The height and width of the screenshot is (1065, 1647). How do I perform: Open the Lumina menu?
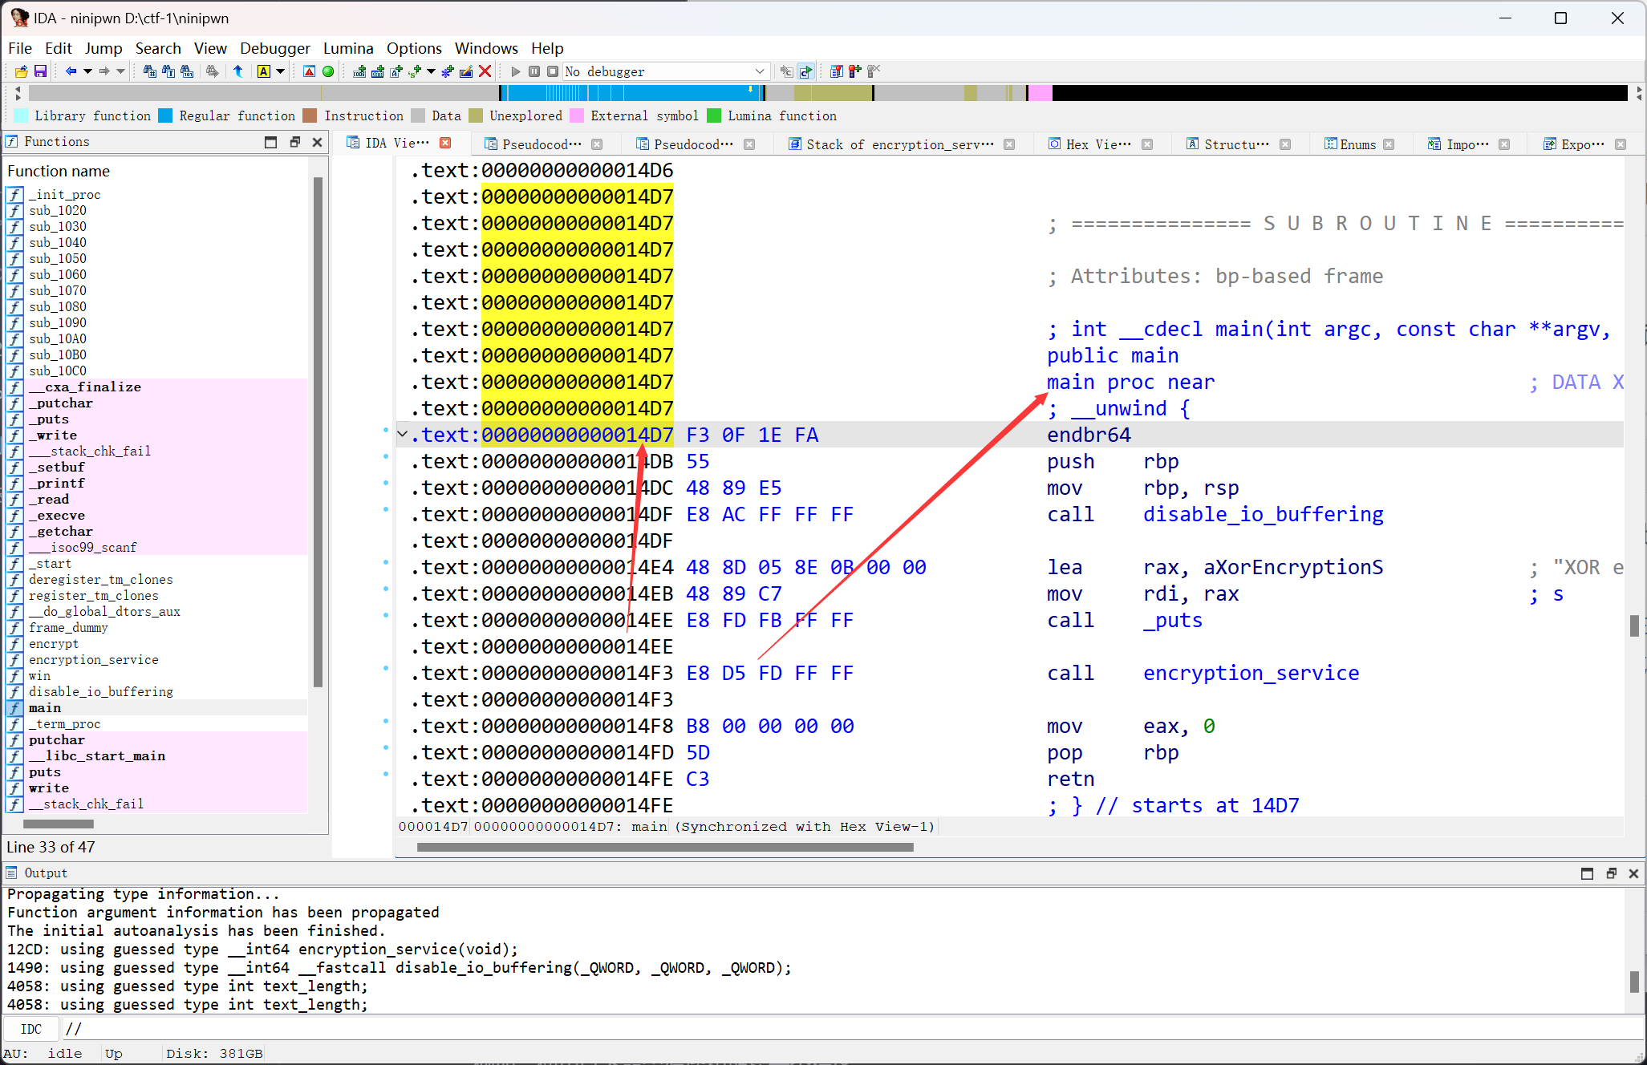[348, 48]
